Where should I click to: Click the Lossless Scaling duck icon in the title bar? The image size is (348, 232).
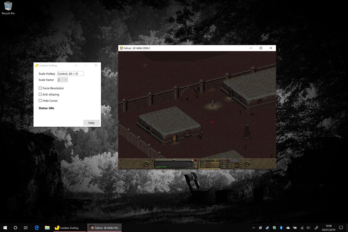coord(36,66)
